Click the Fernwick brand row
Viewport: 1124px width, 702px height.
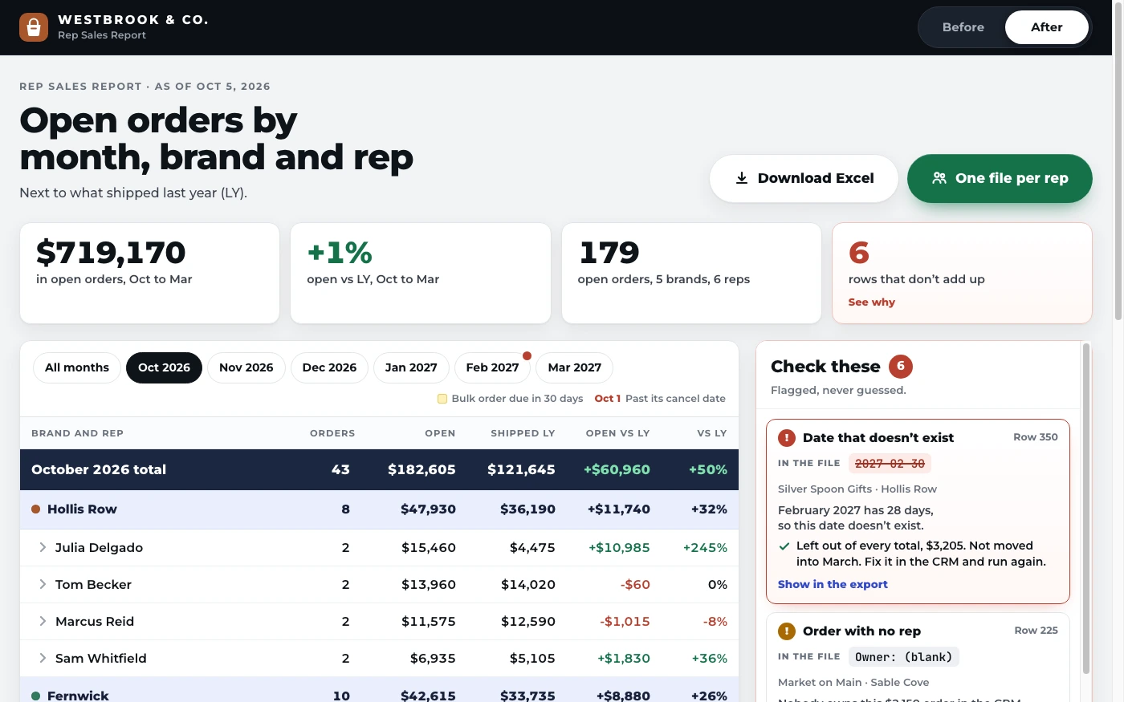tap(379, 692)
